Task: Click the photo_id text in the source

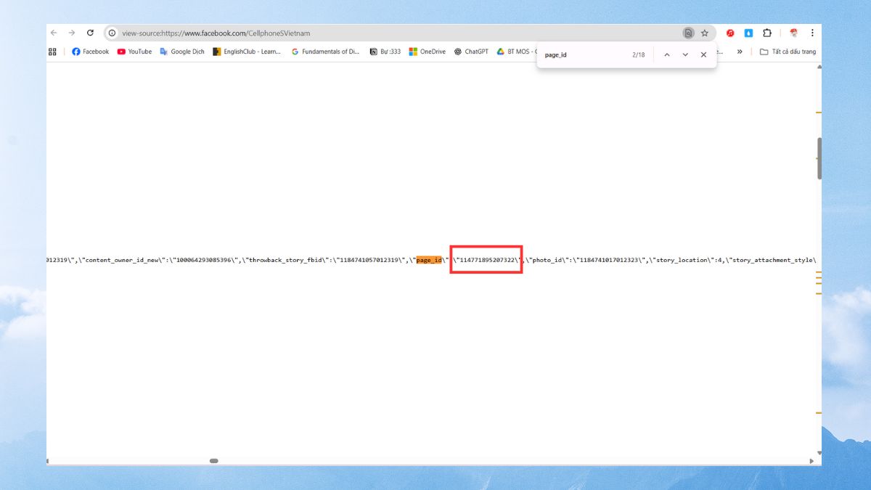Action: (548, 260)
